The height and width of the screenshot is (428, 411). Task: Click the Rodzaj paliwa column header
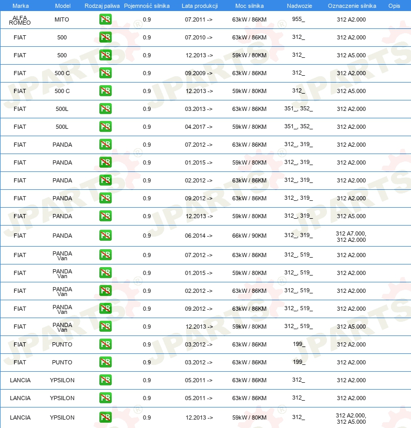point(102,6)
